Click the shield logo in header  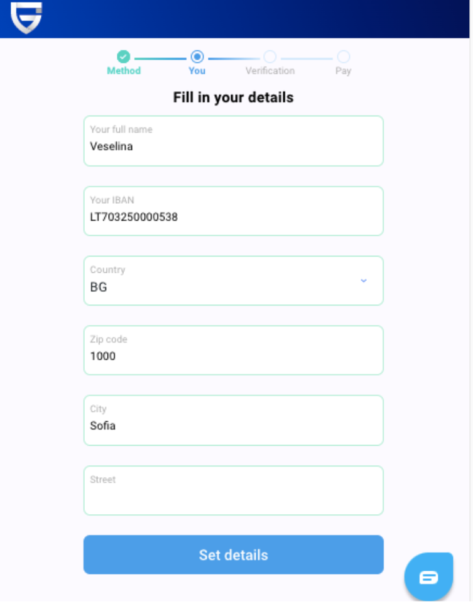coord(26,17)
